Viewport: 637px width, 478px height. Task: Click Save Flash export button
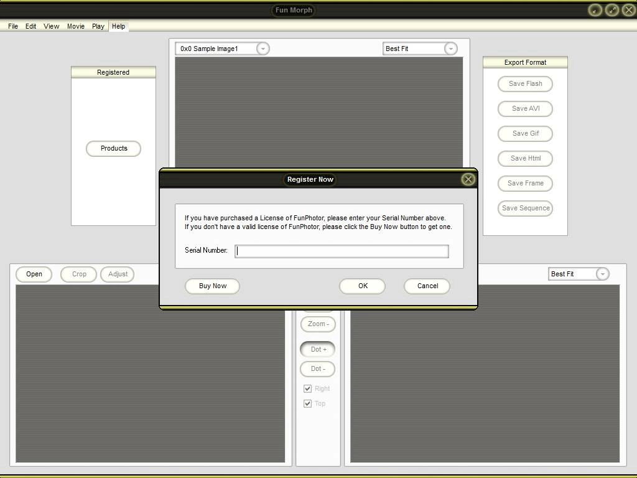(525, 84)
